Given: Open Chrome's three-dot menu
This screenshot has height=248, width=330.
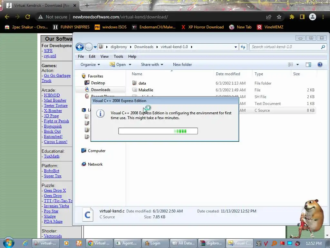Looking at the screenshot, I should (x=323, y=17).
